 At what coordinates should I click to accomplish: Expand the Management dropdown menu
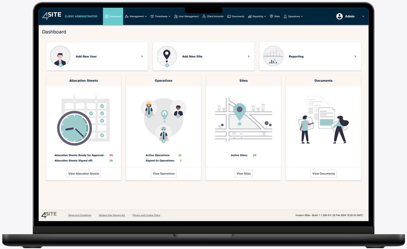(x=136, y=17)
